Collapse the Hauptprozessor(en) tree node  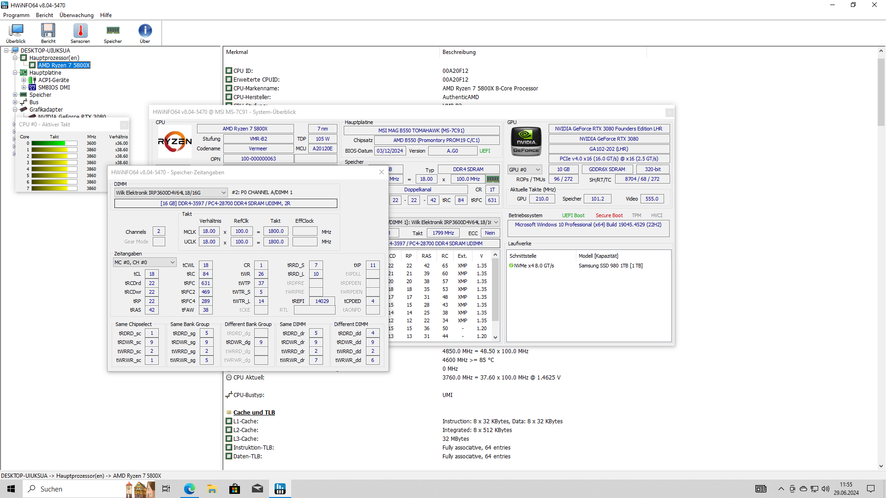pyautogui.click(x=15, y=58)
